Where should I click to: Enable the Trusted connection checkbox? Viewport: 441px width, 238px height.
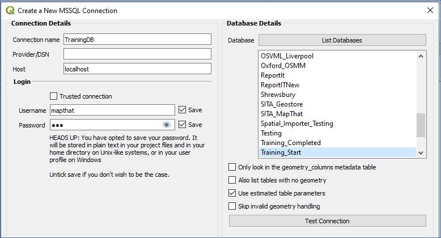coord(53,96)
